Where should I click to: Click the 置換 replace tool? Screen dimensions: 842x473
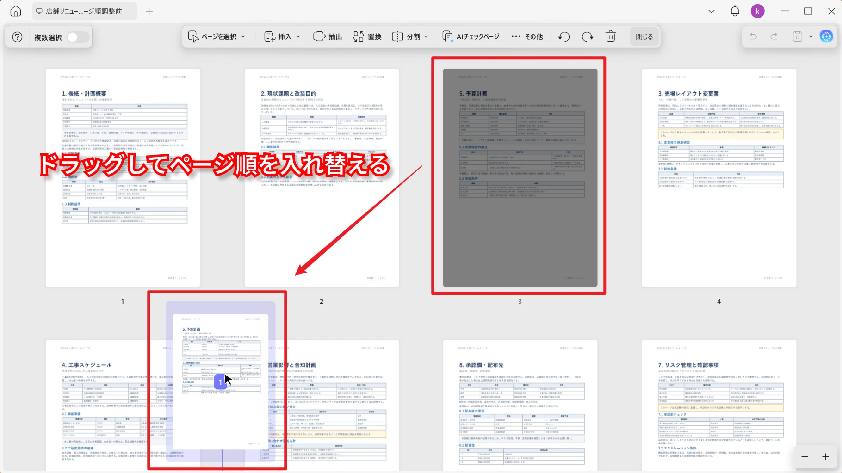coord(367,36)
